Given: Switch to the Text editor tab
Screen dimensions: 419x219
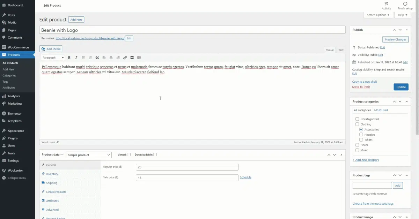Looking at the screenshot, I should tap(341, 50).
